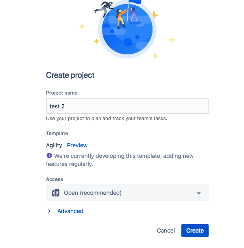Open the "Open (recommended)" access selector
This screenshot has width=244, height=248.
(127, 193)
